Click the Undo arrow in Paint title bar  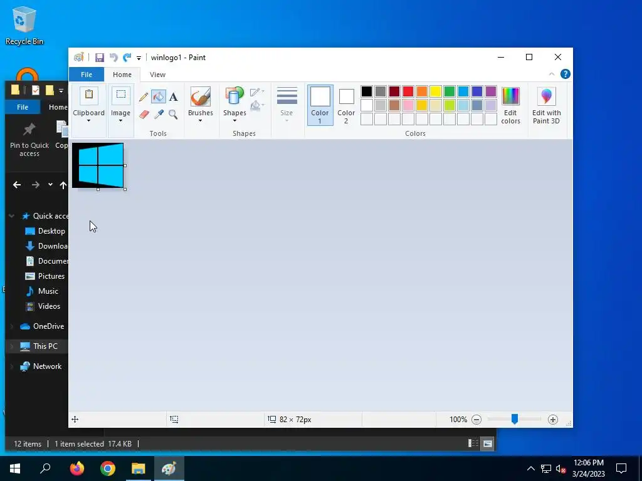[x=113, y=58]
